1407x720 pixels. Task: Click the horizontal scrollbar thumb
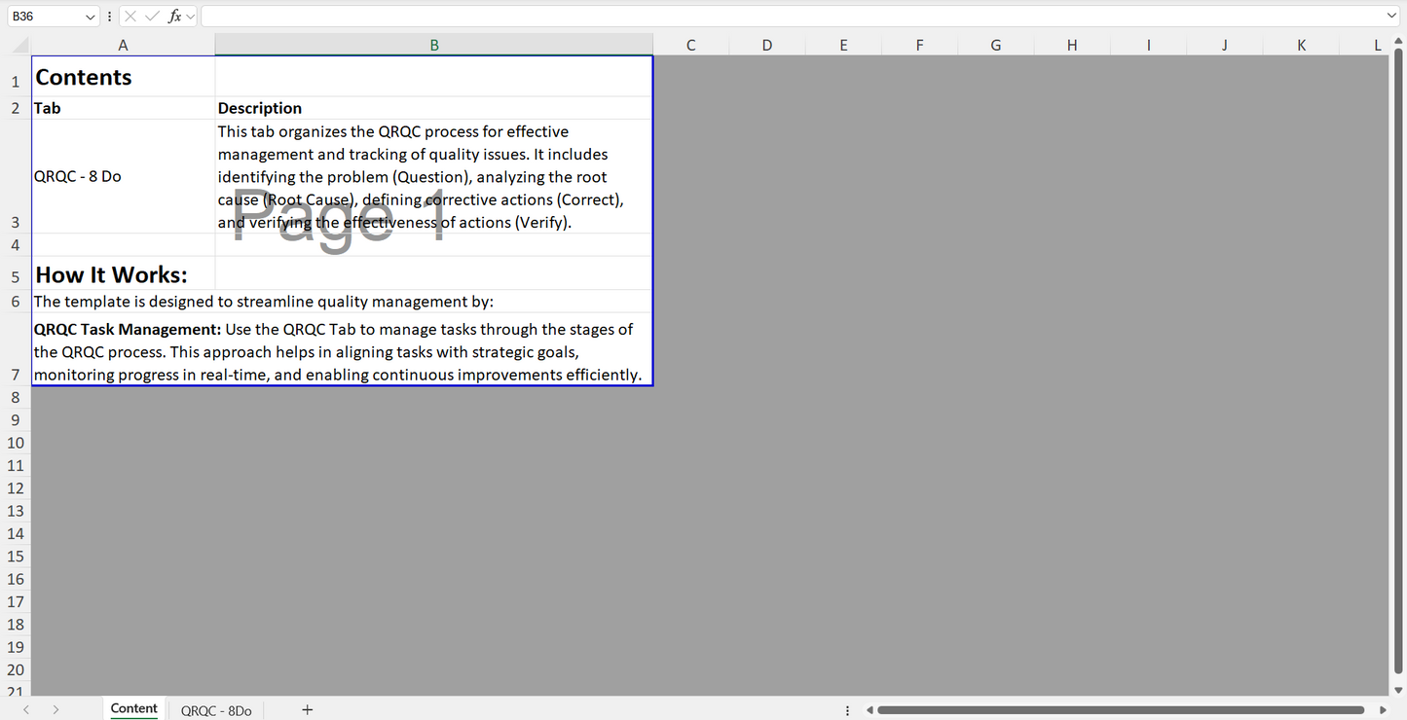click(x=1120, y=710)
